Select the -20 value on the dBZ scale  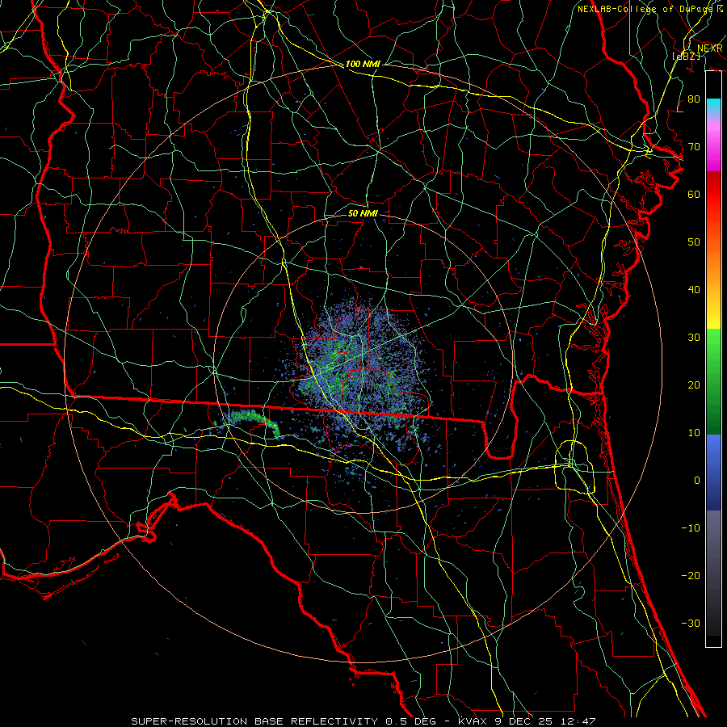691,575
